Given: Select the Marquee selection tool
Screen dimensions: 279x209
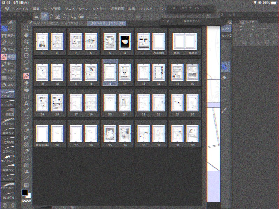Looking at the screenshot, I should [26, 56].
